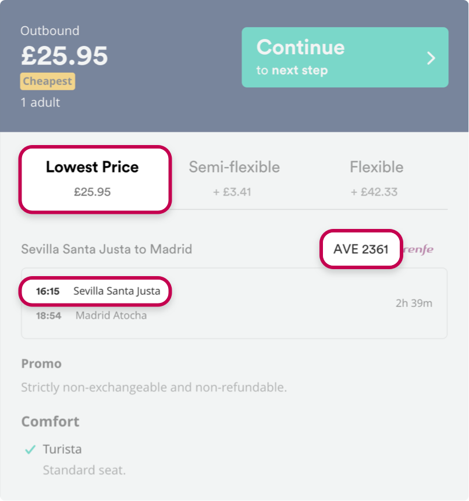This screenshot has width=469, height=501.
Task: Click the Promo fare heading
Action: tap(41, 364)
